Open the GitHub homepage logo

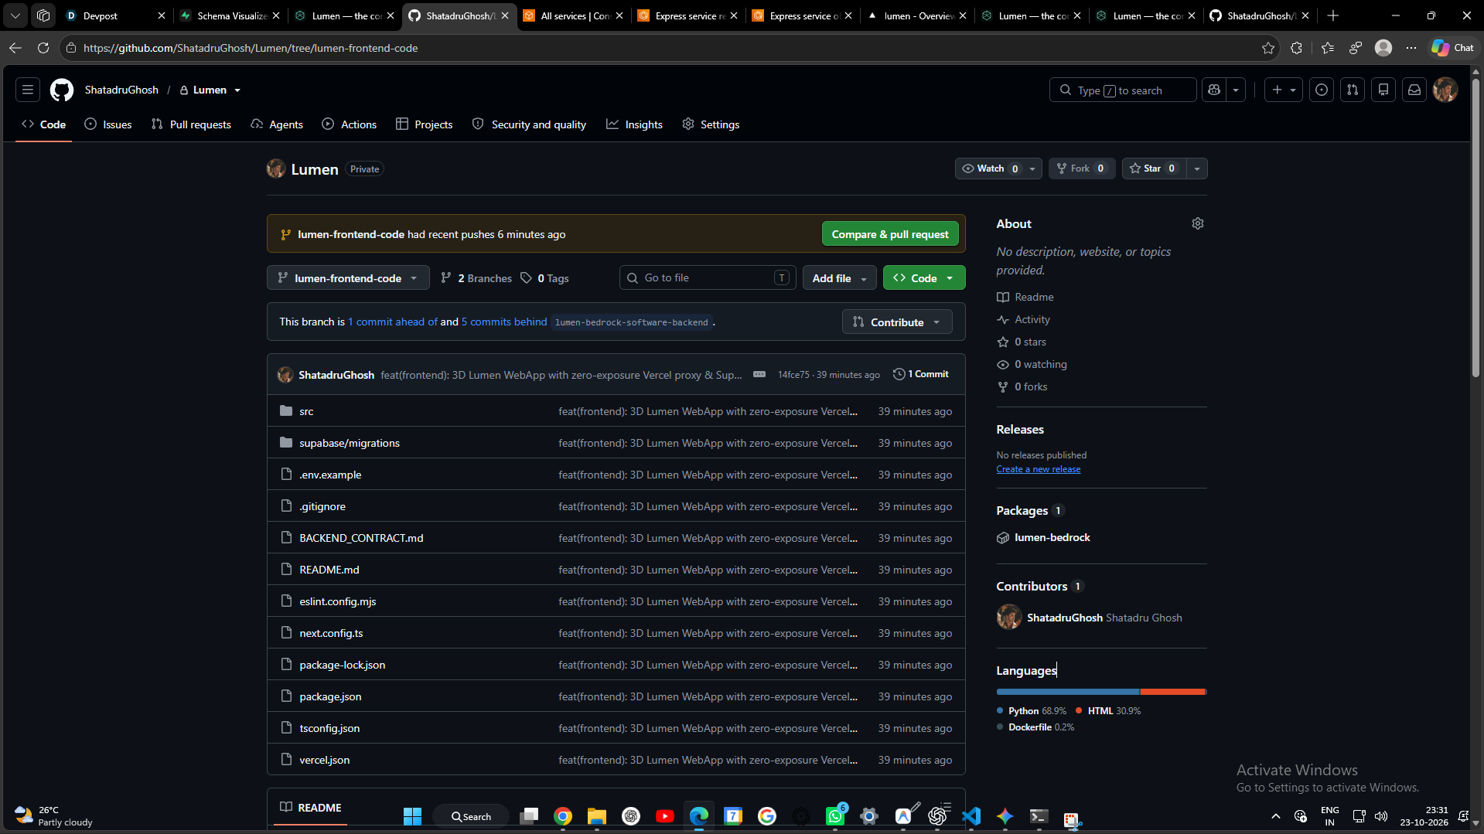pos(62,90)
